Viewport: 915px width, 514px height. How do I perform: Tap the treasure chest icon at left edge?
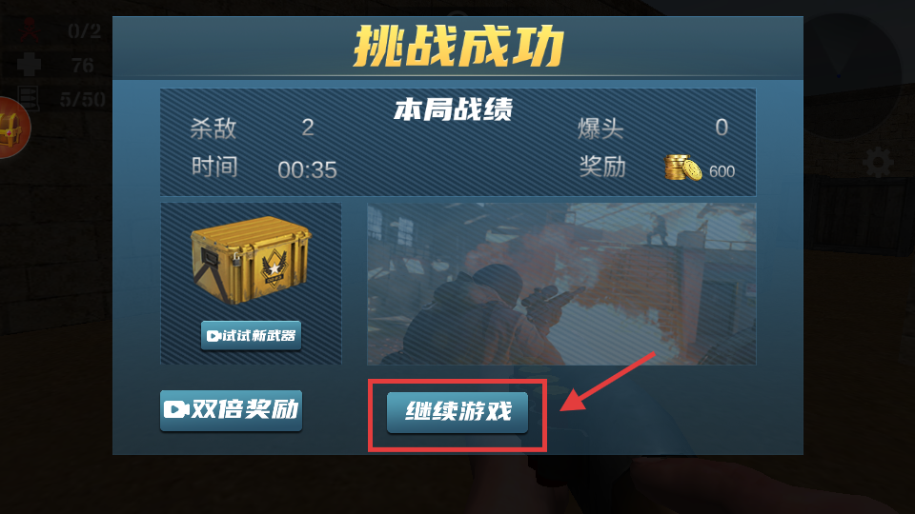(x=11, y=128)
